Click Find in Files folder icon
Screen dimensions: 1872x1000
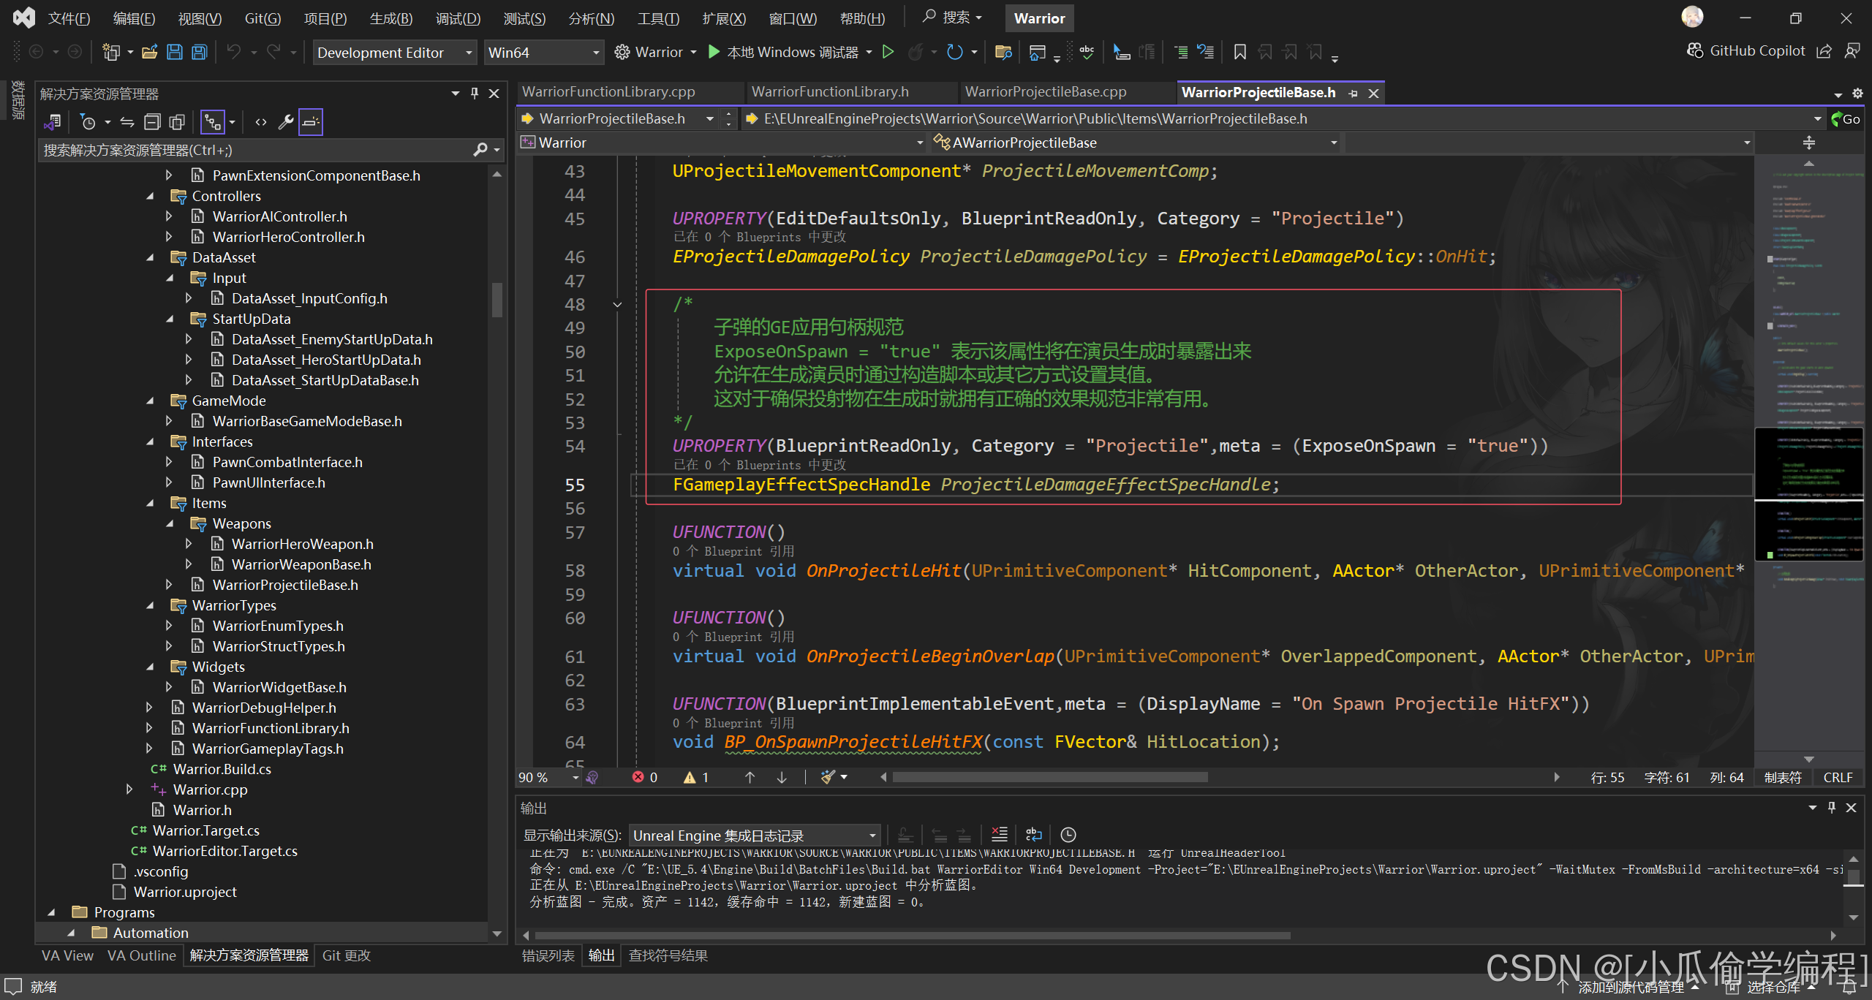(x=1003, y=52)
